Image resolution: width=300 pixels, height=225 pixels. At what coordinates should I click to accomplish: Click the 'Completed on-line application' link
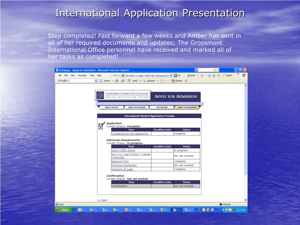click(130, 134)
